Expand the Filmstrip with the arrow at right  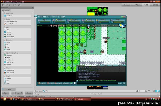[158, 94]
